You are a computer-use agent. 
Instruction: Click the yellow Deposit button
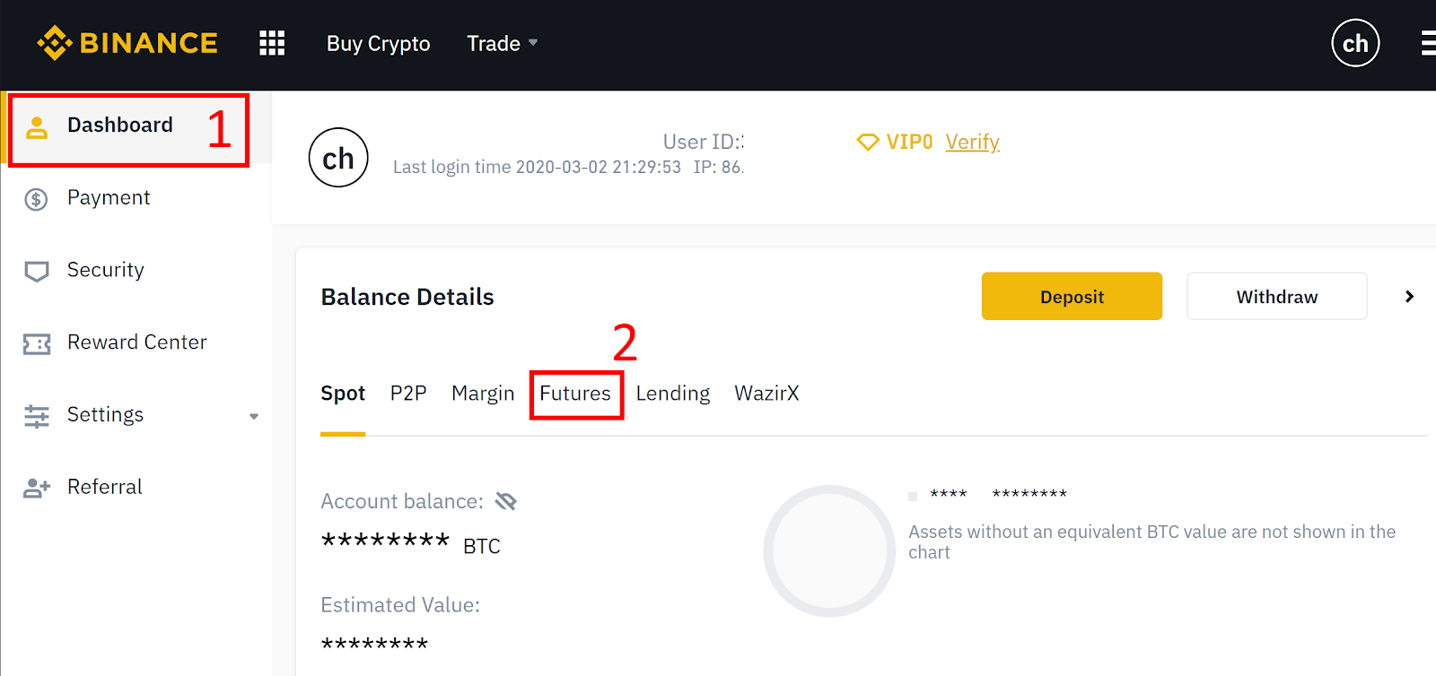pyautogui.click(x=1072, y=296)
